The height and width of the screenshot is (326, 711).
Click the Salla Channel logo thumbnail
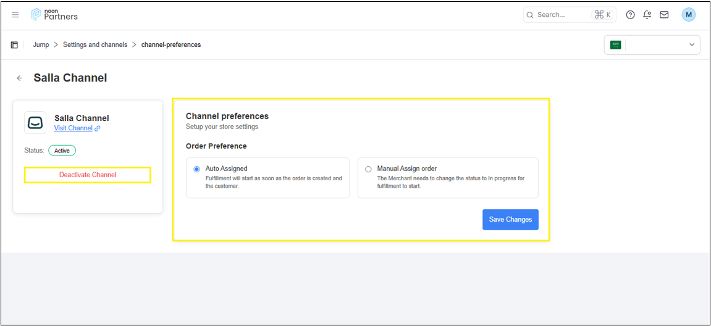(x=35, y=122)
